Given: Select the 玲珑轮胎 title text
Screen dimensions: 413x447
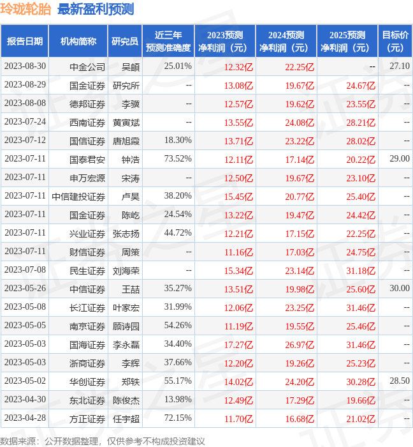Looking at the screenshot, I should click(25, 10).
